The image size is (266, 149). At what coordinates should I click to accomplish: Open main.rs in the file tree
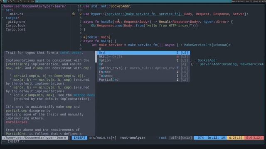click(17, 14)
